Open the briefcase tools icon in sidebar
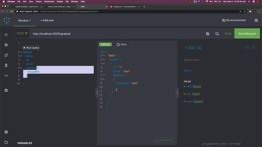The image size is (262, 147). point(6,90)
